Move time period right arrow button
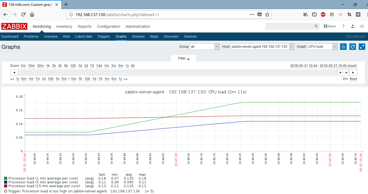The width and height of the screenshot is (368, 194). (353, 73)
